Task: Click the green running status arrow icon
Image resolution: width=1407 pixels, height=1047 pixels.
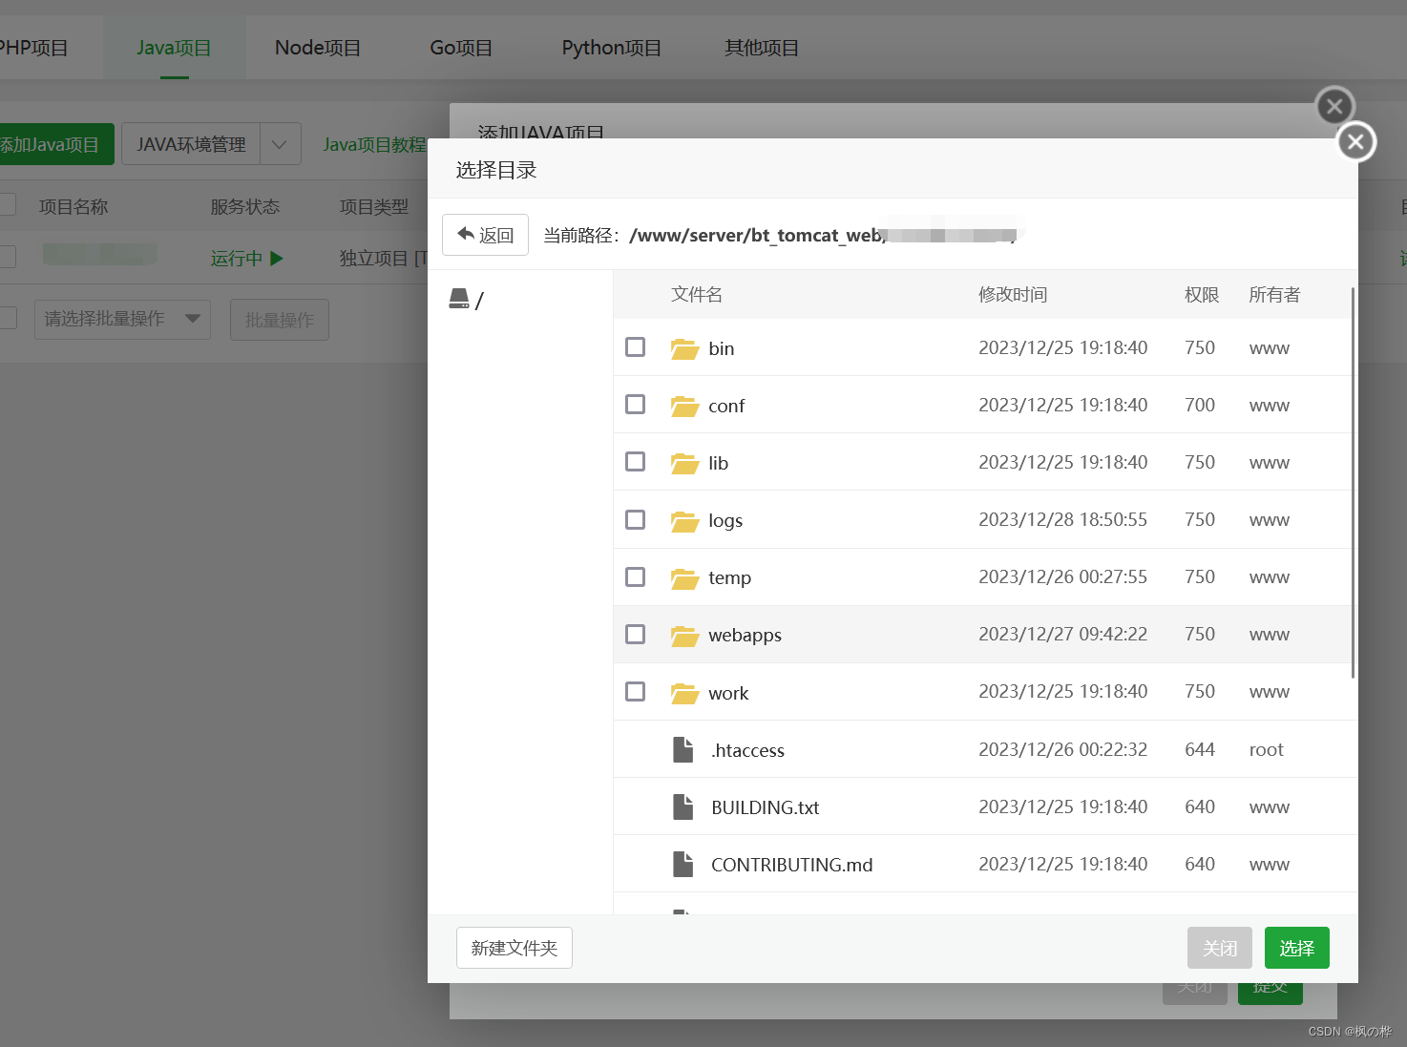Action: [x=277, y=258]
